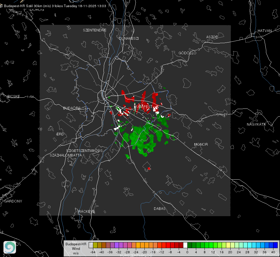Click the MONOR town label
Screen dimensions: 280x257
(201, 144)
